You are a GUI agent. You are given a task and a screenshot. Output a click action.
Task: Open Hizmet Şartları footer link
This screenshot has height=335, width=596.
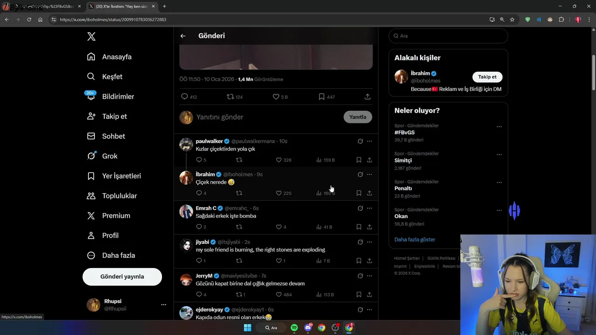click(407, 258)
